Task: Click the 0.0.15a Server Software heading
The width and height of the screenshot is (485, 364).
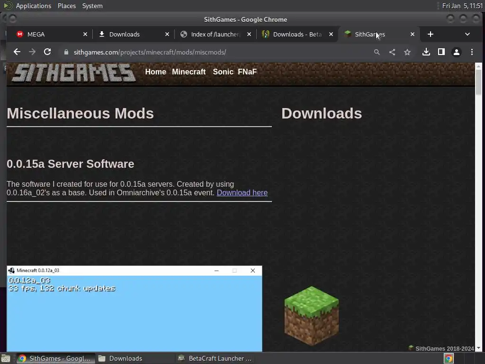Action: tap(71, 164)
